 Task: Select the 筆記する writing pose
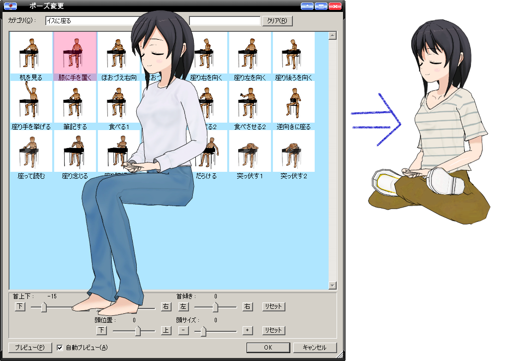pyautogui.click(x=75, y=102)
